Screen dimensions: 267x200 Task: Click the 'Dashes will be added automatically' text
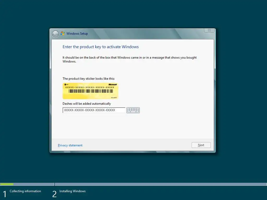tap(87, 104)
